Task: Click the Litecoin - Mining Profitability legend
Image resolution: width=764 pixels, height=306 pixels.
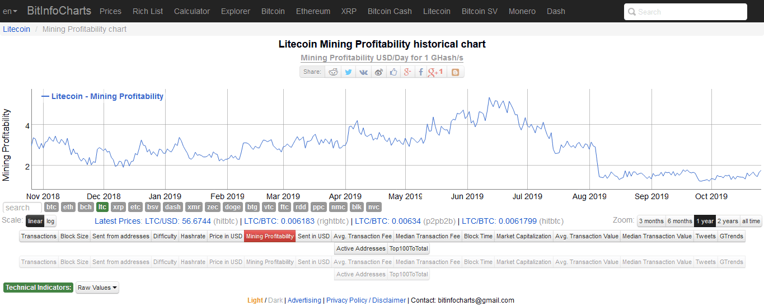Action: point(103,96)
